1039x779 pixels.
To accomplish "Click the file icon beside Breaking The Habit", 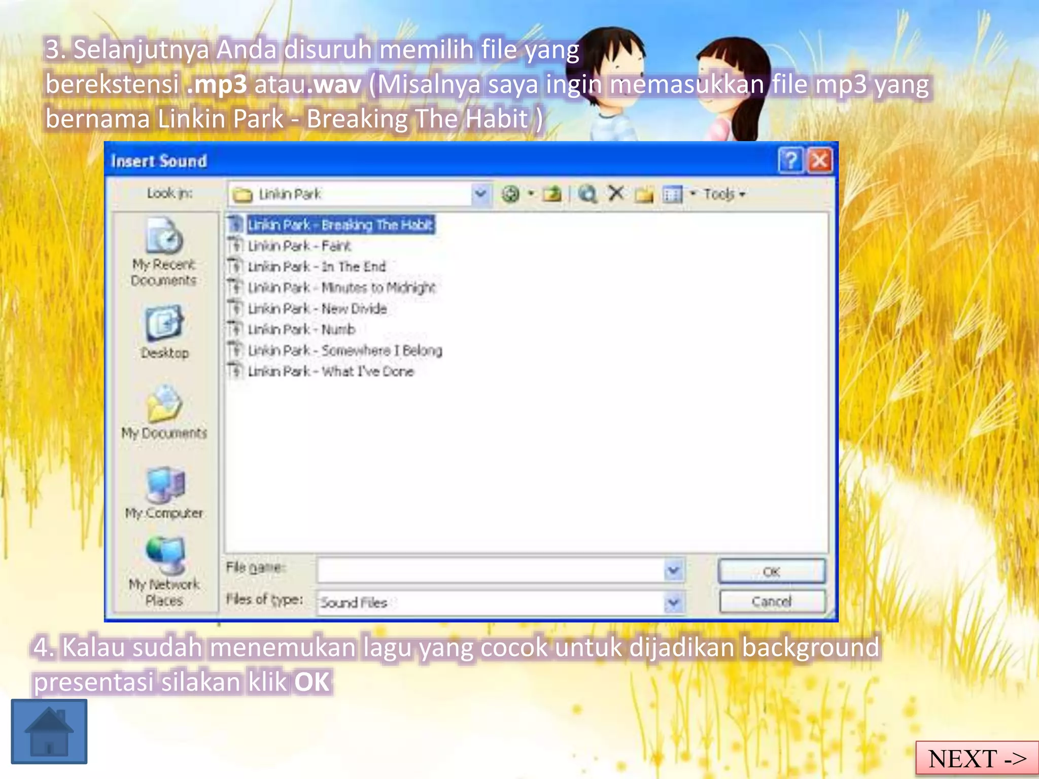I will coord(235,224).
